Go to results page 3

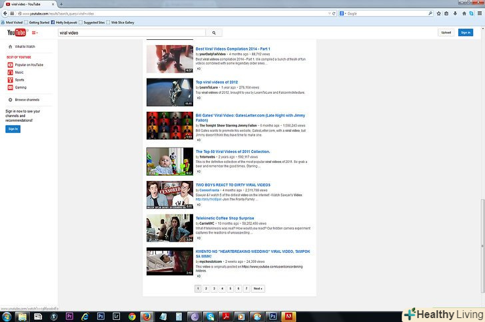coord(214,289)
